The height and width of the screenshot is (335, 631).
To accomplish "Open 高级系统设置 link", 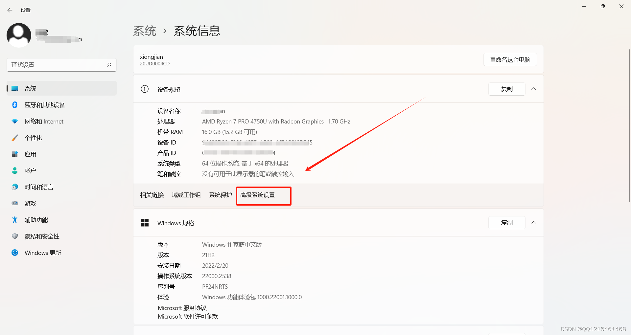I will (257, 195).
